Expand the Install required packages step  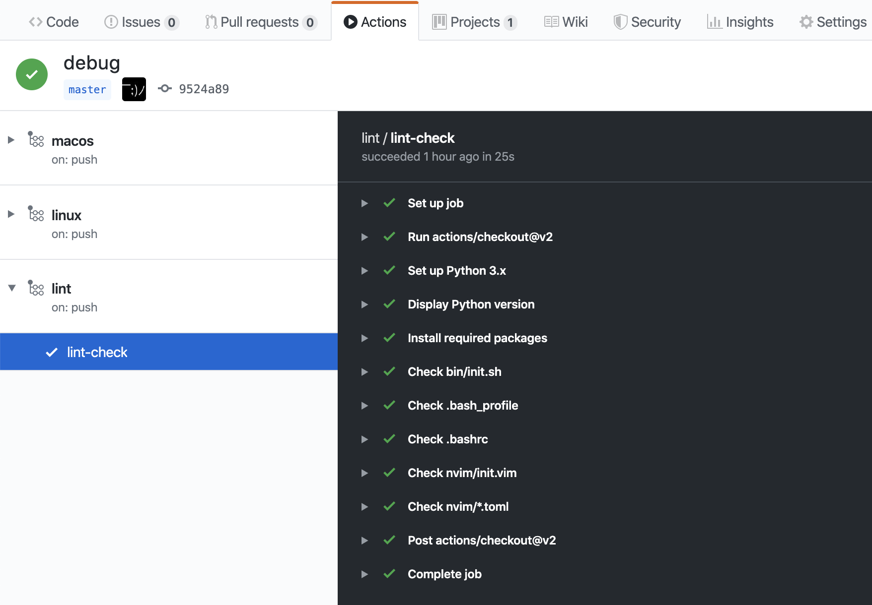(x=364, y=338)
